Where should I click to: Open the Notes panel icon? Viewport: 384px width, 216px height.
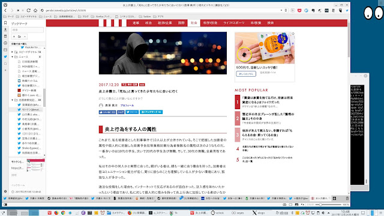tap(5, 36)
